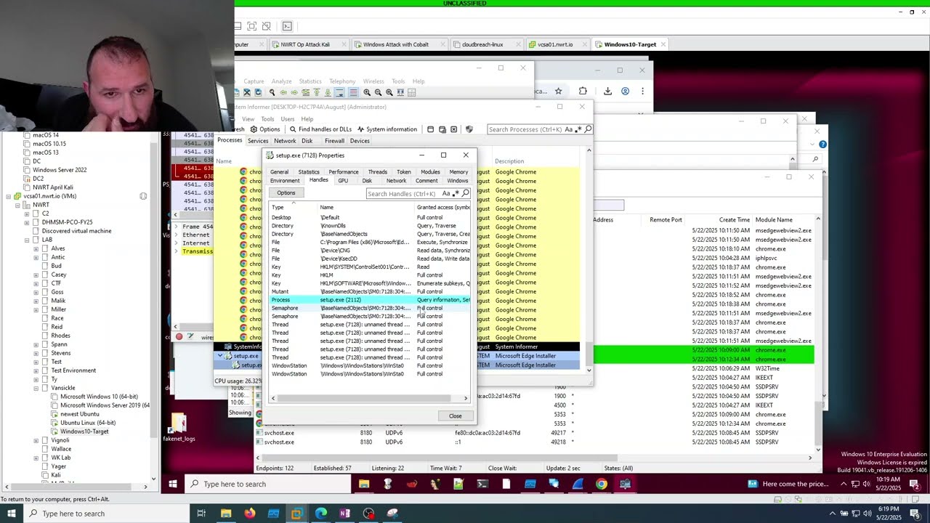Open System information in System Informer

click(387, 129)
